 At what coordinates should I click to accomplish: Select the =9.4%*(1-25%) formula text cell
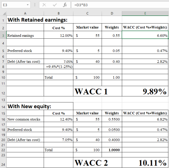[x=59, y=66]
